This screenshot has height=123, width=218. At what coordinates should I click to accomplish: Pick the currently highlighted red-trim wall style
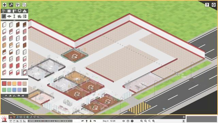[25, 72]
